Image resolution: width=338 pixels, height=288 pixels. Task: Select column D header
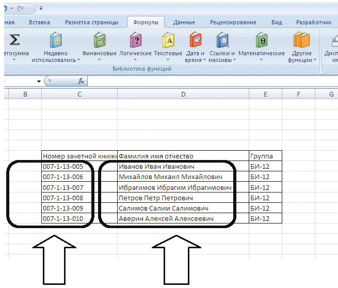183,94
